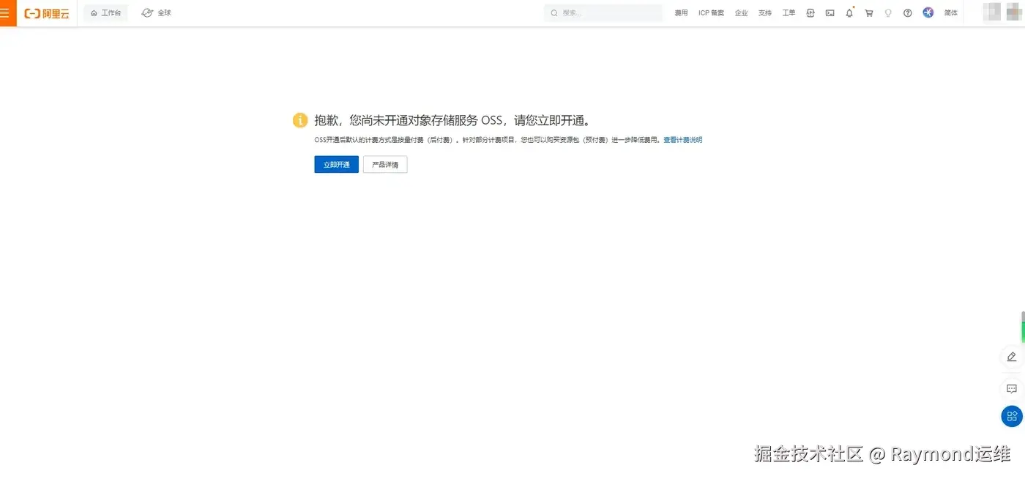Open the ICP 备案 menu

pyautogui.click(x=711, y=13)
